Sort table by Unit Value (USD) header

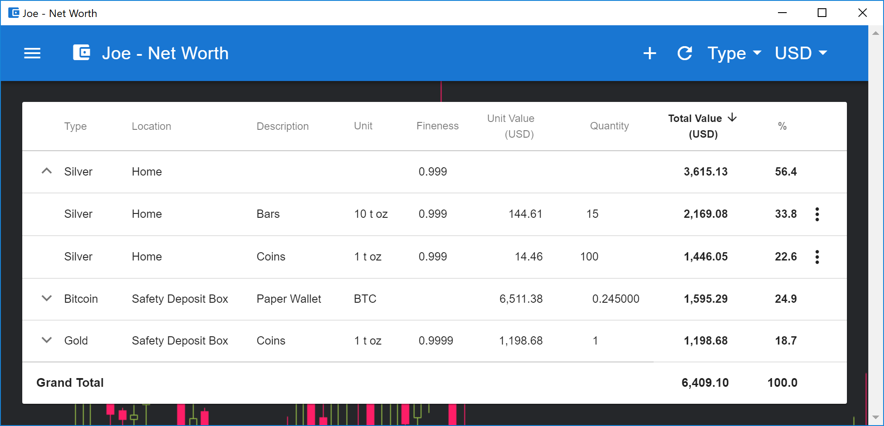coord(511,126)
